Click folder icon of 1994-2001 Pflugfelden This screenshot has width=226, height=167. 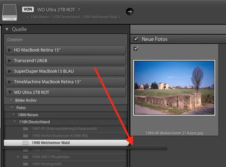25,157
